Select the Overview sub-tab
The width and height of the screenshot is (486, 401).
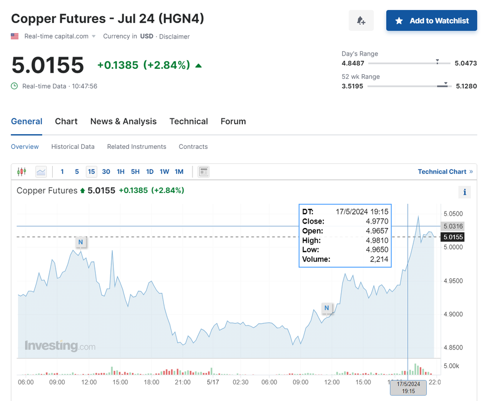(x=25, y=146)
